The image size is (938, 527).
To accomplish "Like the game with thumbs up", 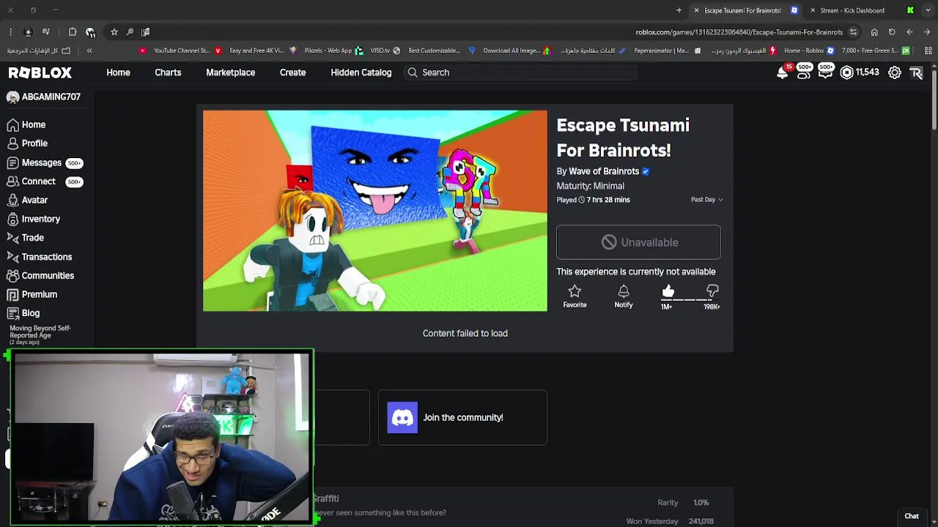I will point(668,291).
